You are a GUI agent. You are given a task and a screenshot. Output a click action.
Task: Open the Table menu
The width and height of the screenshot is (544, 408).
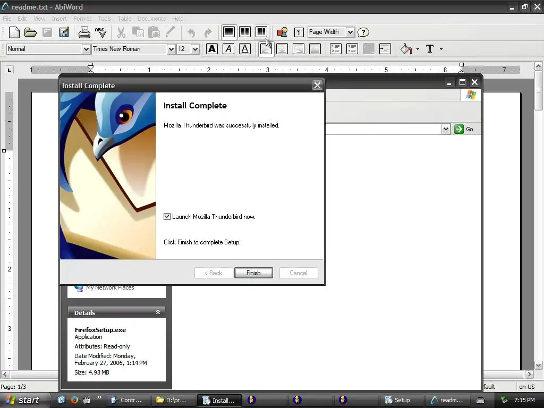pyautogui.click(x=124, y=19)
